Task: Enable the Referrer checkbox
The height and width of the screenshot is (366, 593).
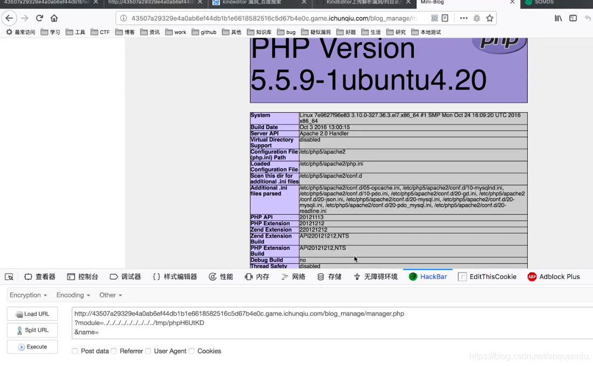Action: (113, 351)
